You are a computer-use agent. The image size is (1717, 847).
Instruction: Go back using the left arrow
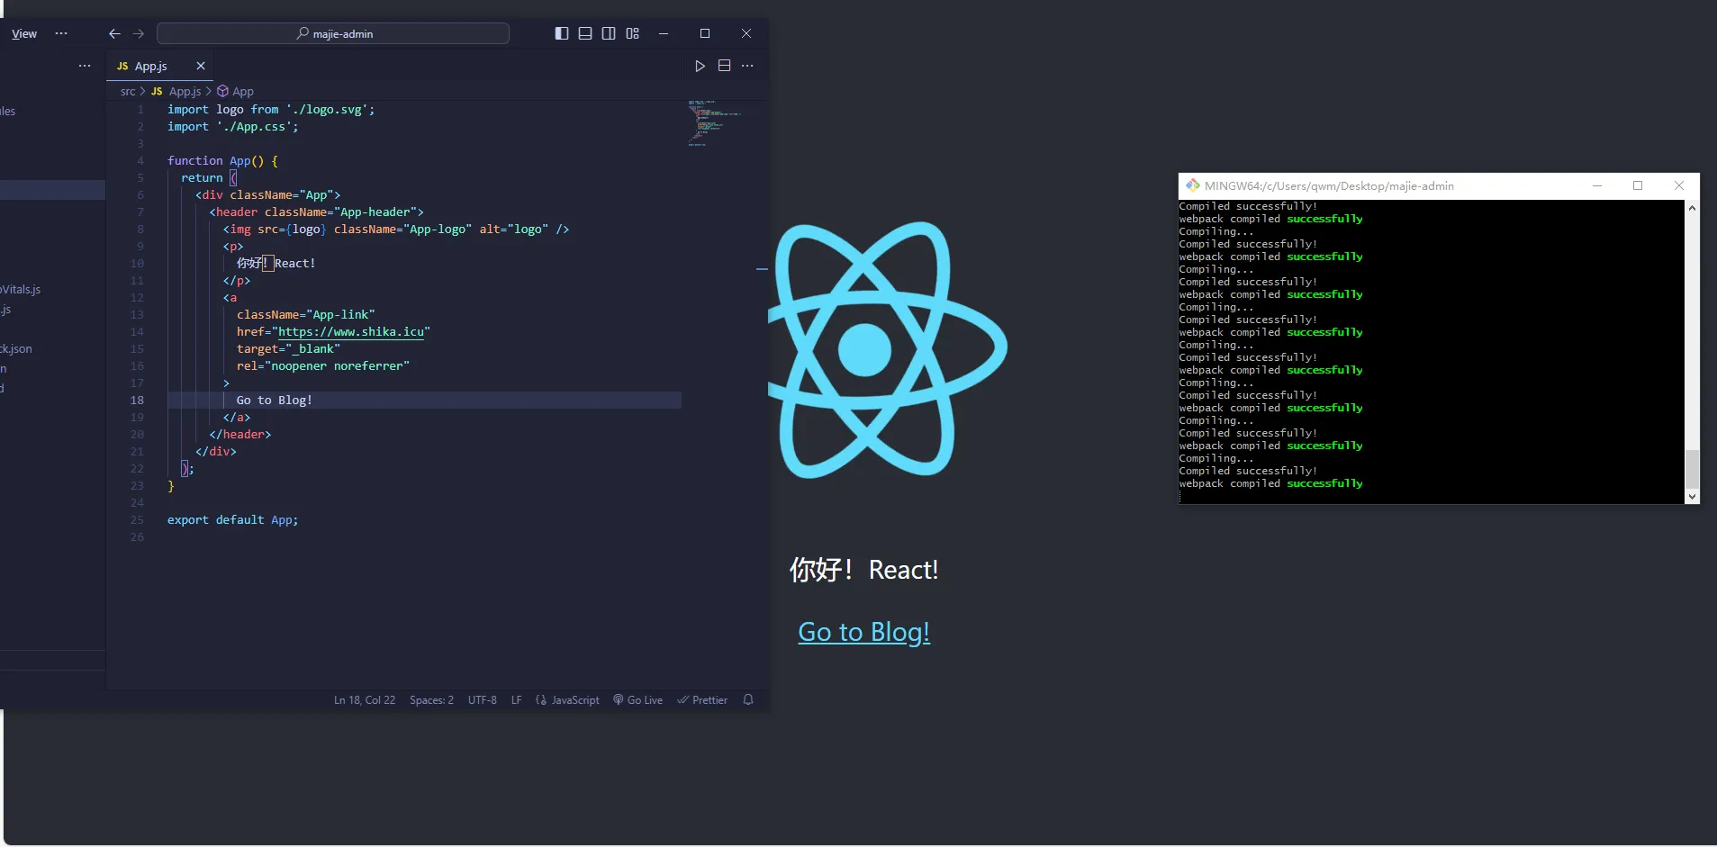[114, 33]
